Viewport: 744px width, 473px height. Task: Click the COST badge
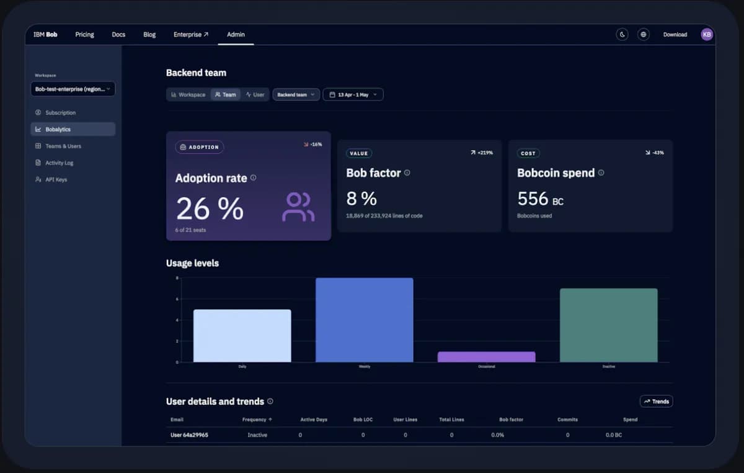[528, 153]
